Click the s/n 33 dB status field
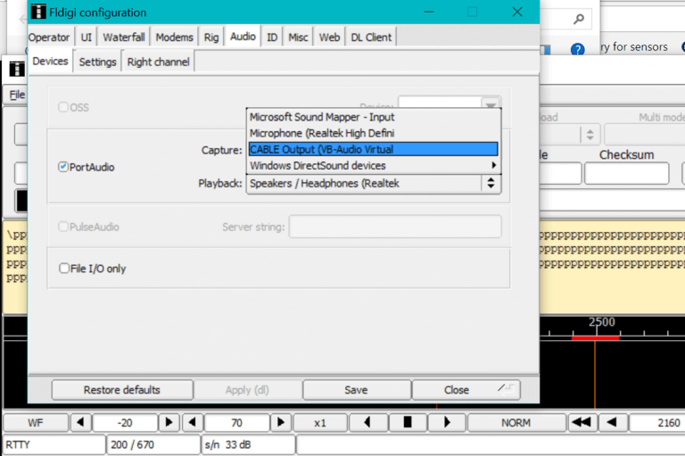 (x=248, y=444)
